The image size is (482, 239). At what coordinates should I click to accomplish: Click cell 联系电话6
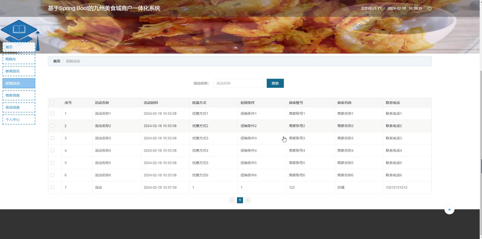coord(394,175)
